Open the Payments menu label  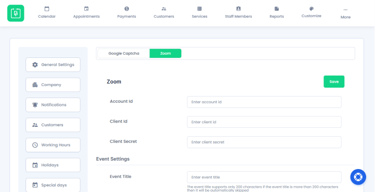pos(127,17)
